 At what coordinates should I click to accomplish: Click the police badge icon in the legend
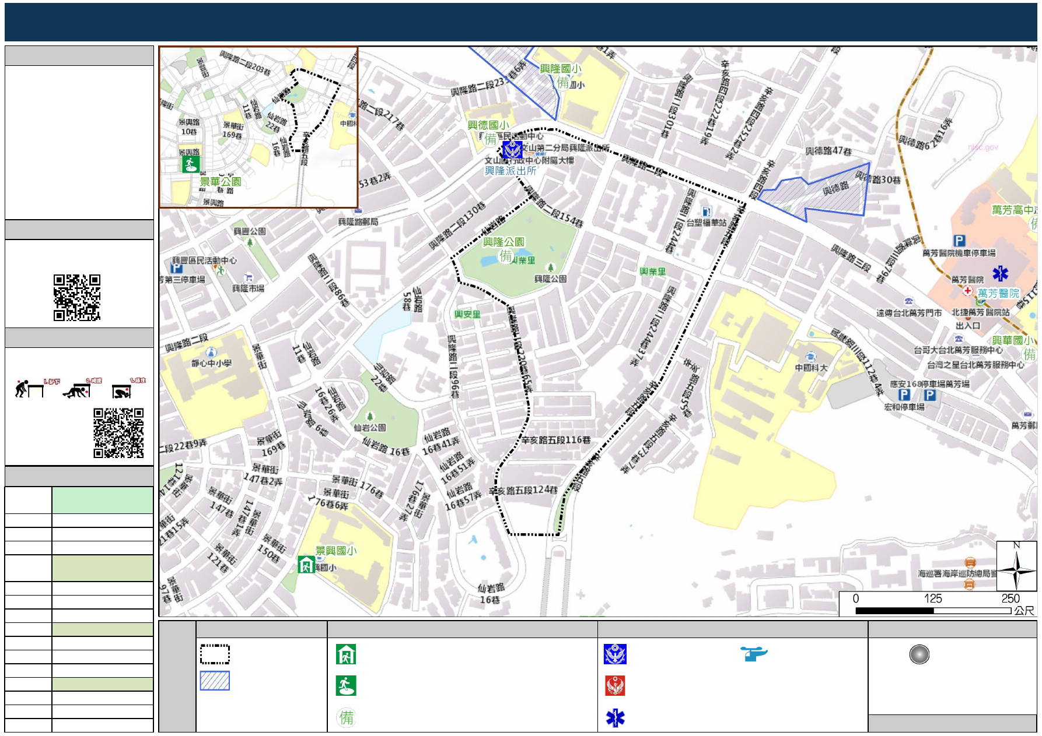click(x=615, y=654)
